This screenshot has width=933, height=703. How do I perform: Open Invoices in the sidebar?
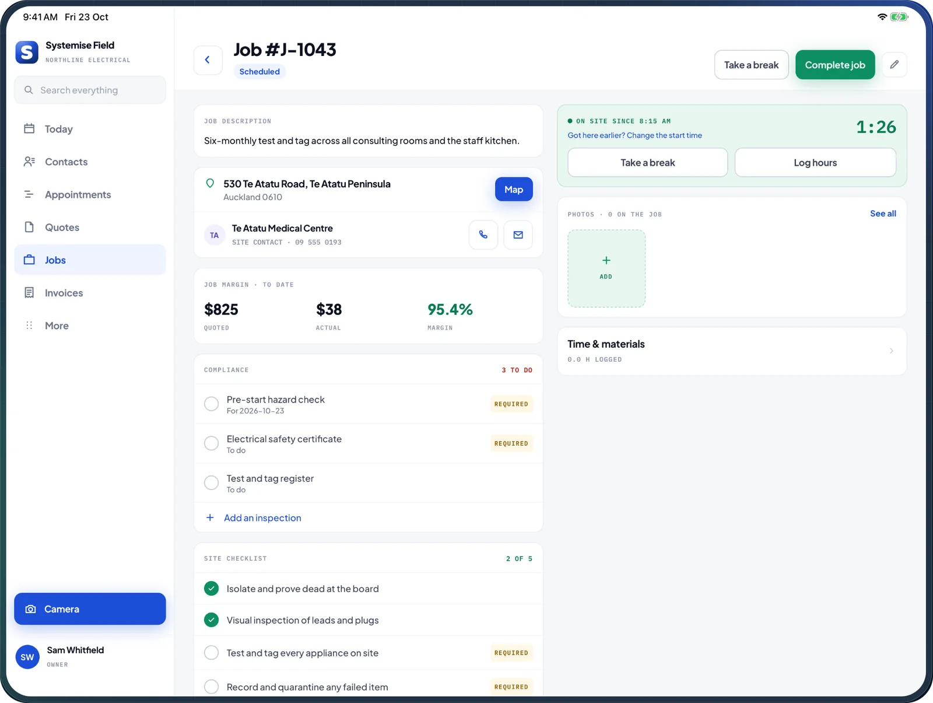coord(90,292)
